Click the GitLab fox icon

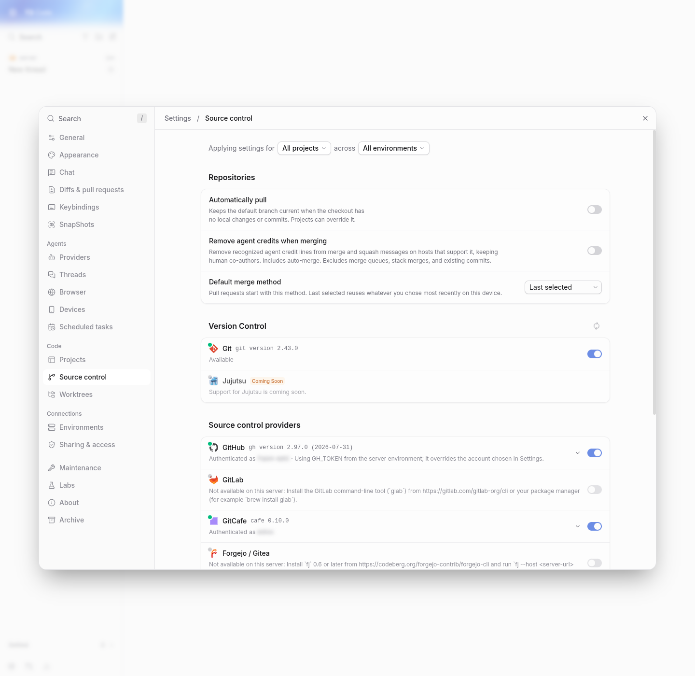(213, 479)
